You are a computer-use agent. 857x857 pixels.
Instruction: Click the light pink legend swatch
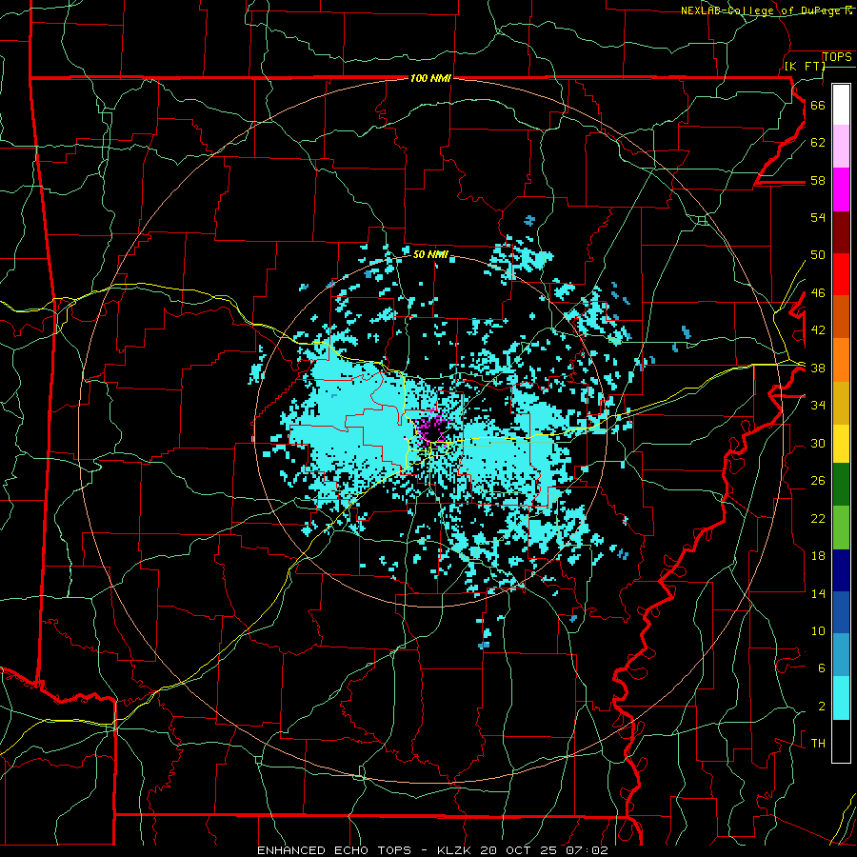[x=841, y=147]
